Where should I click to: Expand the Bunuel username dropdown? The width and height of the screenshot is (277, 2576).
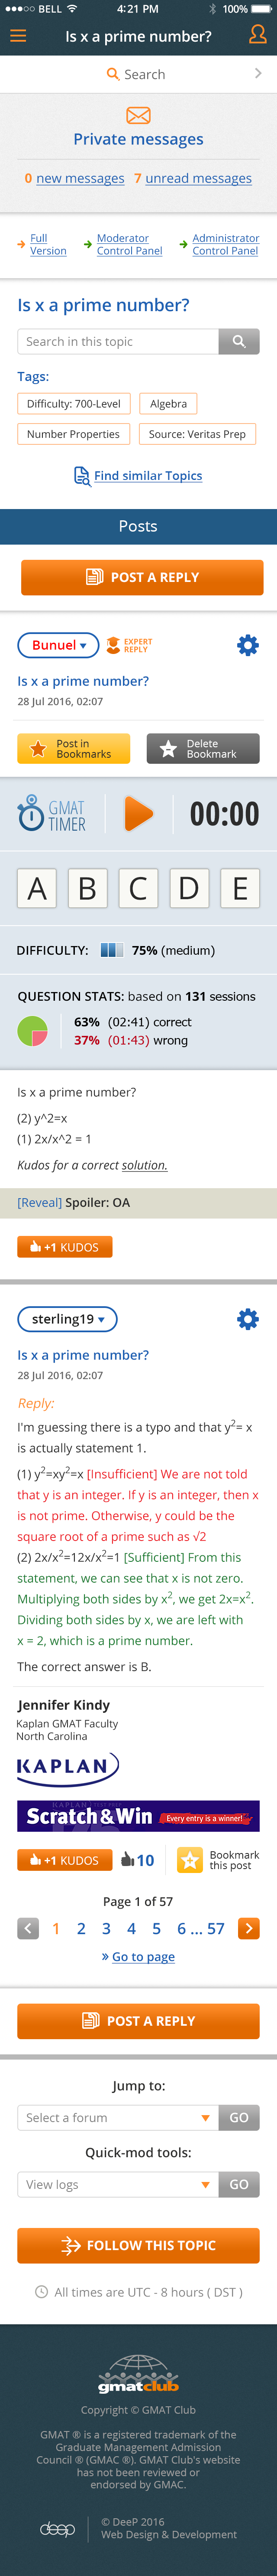(x=58, y=645)
